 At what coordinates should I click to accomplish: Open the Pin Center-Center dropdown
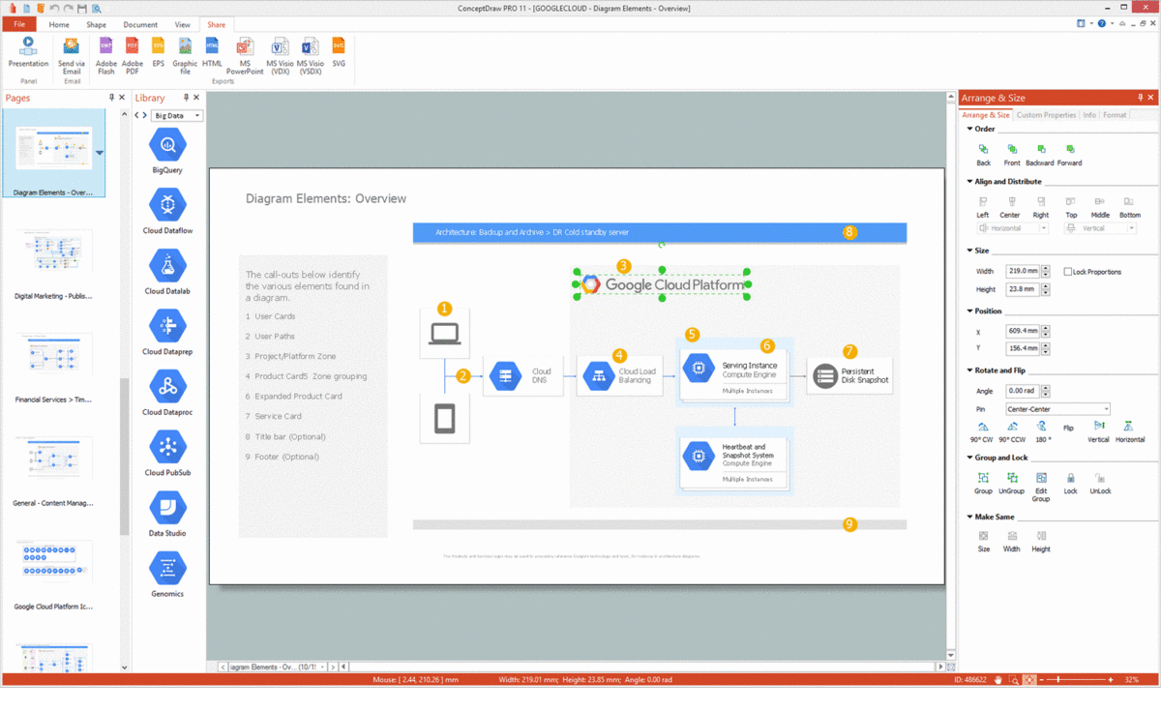pos(1057,409)
